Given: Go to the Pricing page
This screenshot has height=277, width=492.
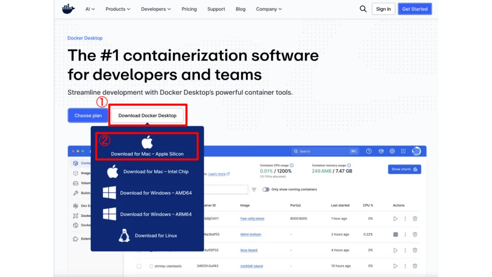Looking at the screenshot, I should [x=189, y=9].
